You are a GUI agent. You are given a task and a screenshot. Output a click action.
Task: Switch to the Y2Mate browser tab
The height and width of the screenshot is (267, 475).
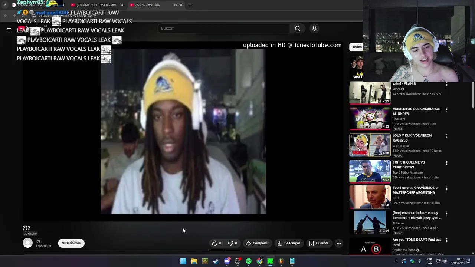pyautogui.click(x=37, y=5)
